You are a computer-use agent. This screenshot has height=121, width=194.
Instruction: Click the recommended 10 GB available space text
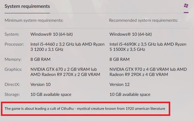click(x=130, y=94)
